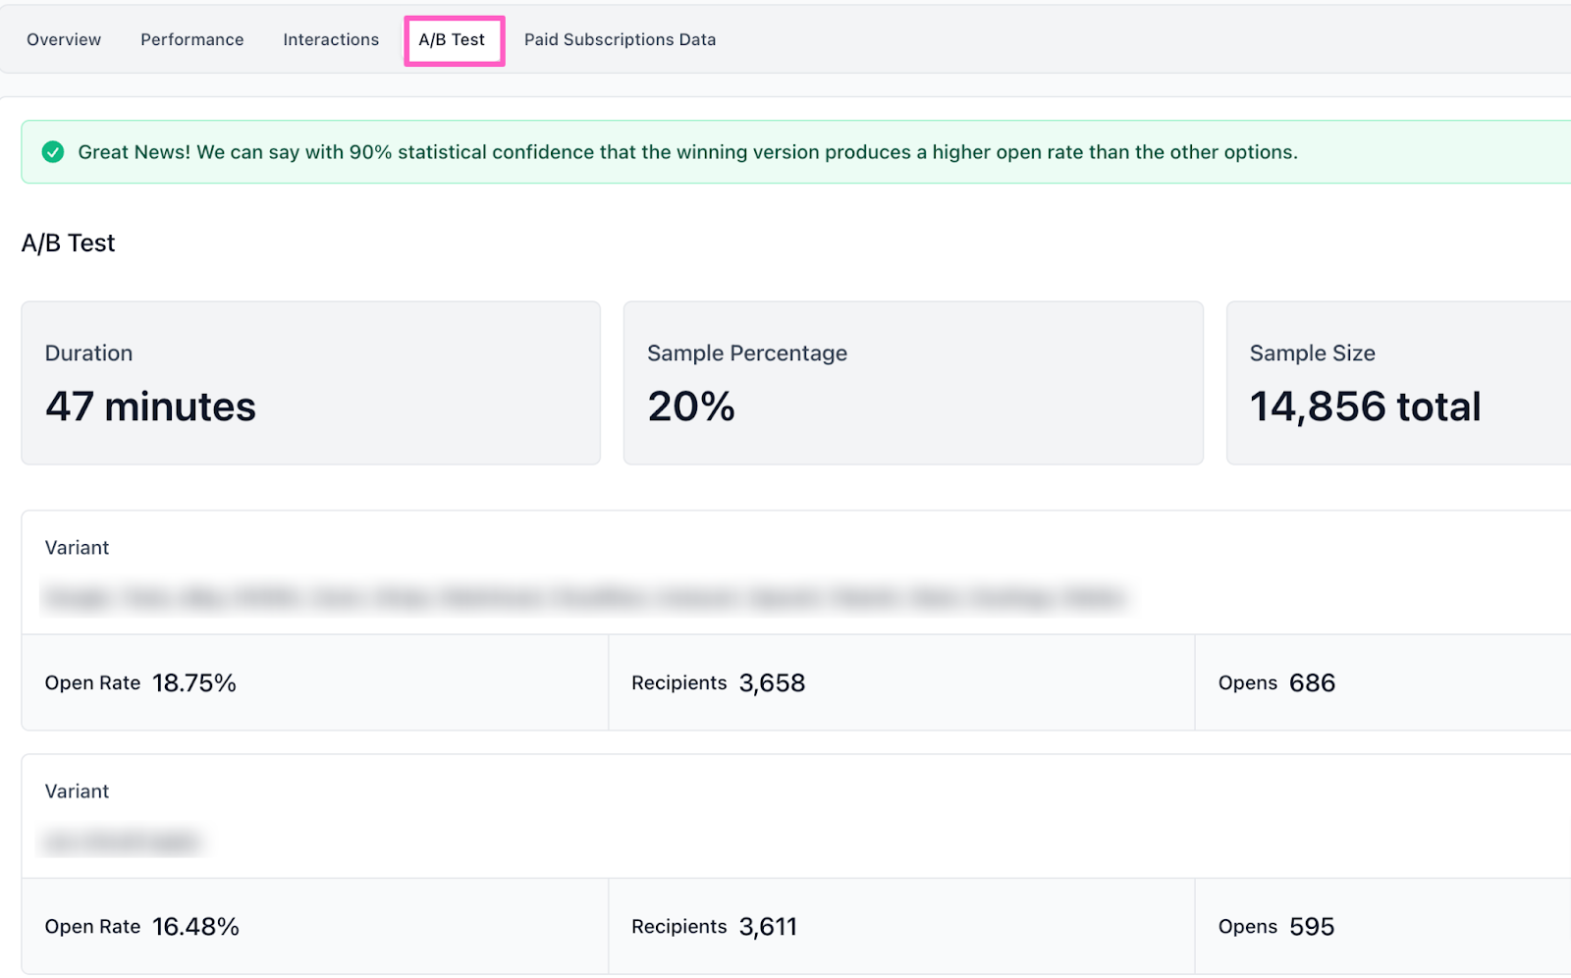Viewport: 1571px width, 978px height.
Task: Click the 16.48% open rate value
Action: click(x=195, y=927)
